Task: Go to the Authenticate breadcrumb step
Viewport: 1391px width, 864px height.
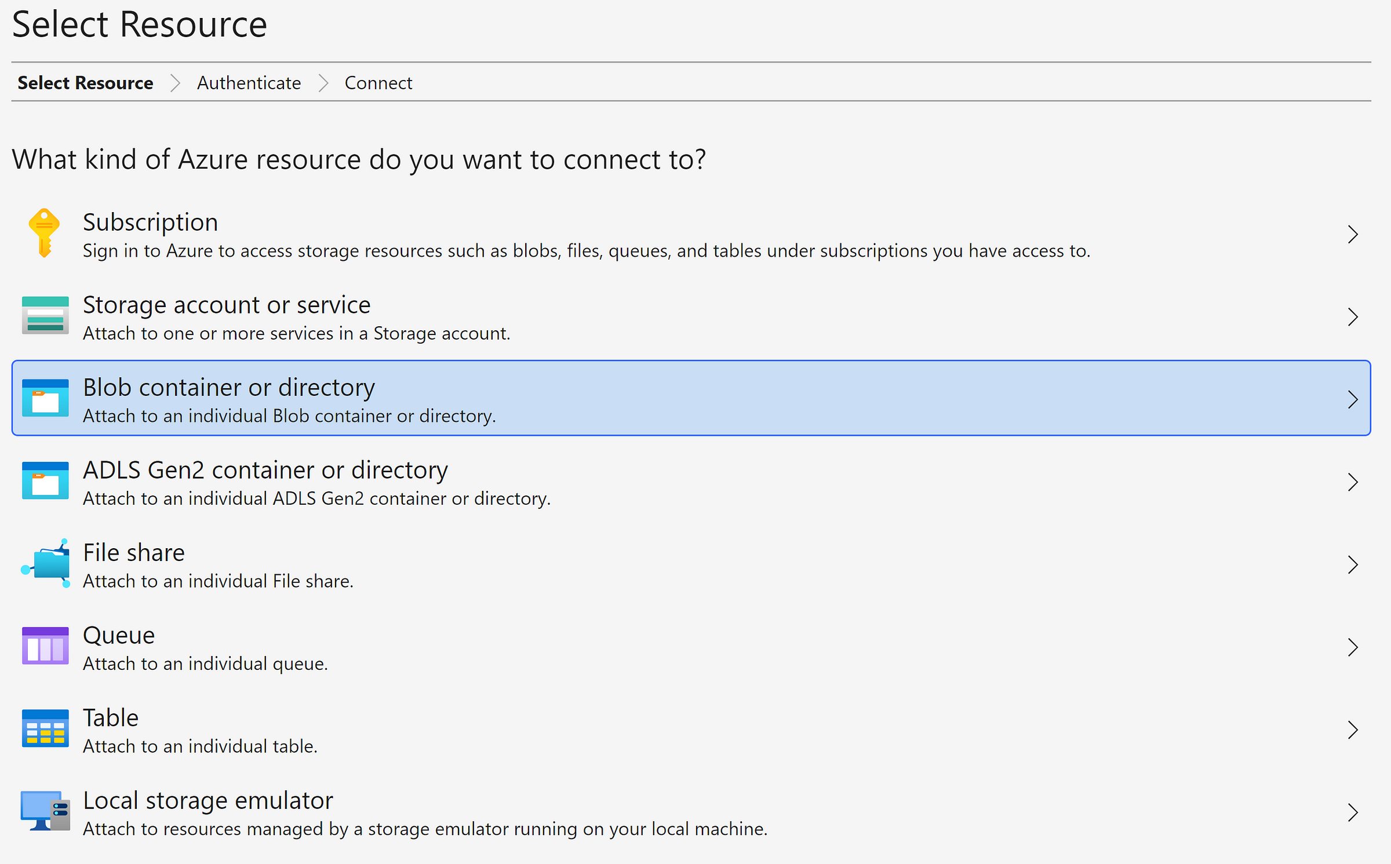Action: click(249, 83)
